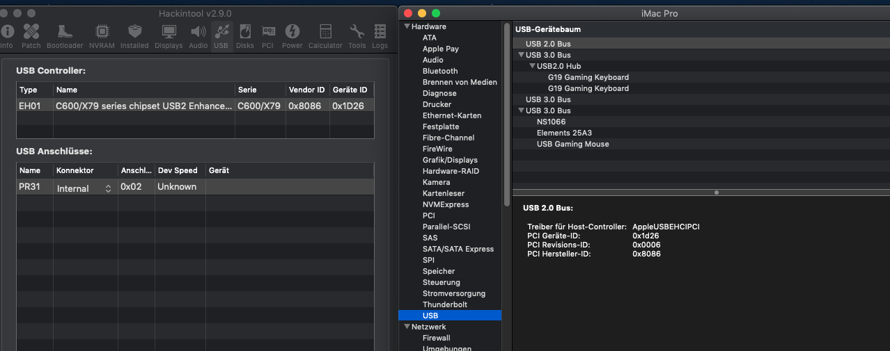The width and height of the screenshot is (890, 351).
Task: Select the USB Gaming Mouse entry
Action: coord(572,144)
